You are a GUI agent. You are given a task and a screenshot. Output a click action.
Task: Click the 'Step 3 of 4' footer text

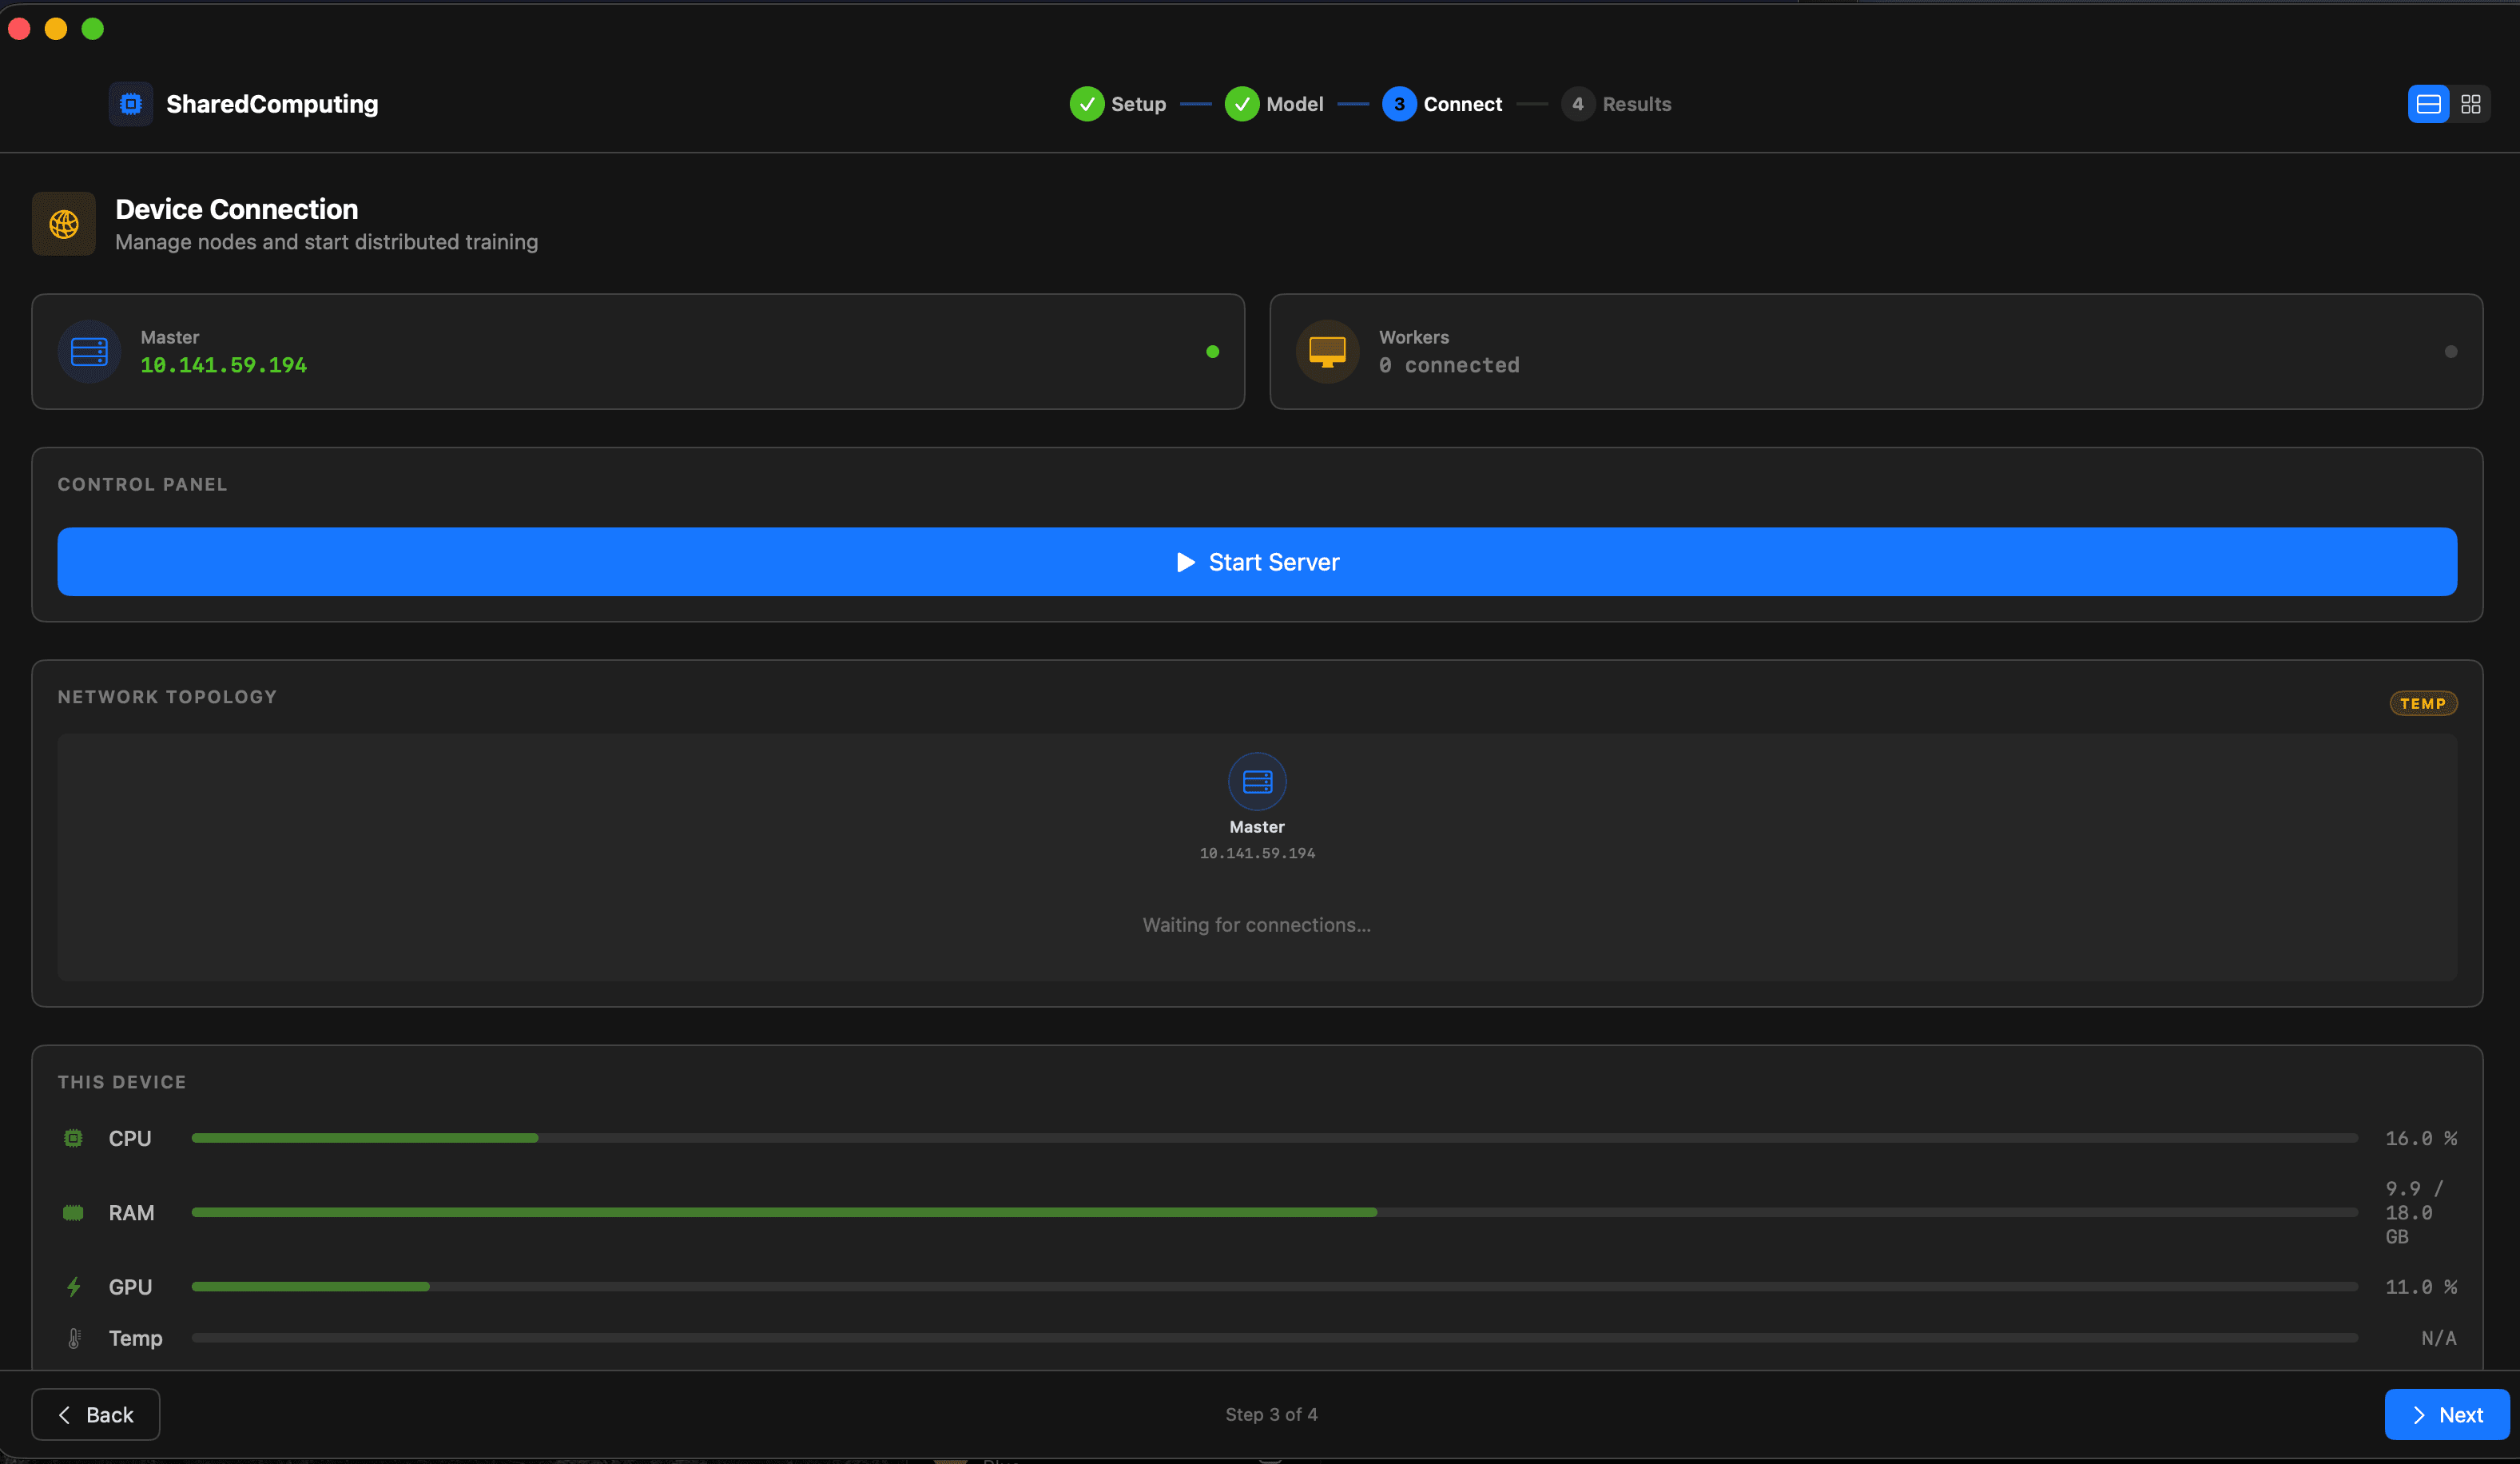[x=1271, y=1415]
